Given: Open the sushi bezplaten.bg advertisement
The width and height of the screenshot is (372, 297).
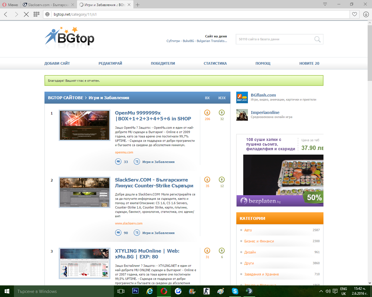Looking at the screenshot, I should [280, 171].
